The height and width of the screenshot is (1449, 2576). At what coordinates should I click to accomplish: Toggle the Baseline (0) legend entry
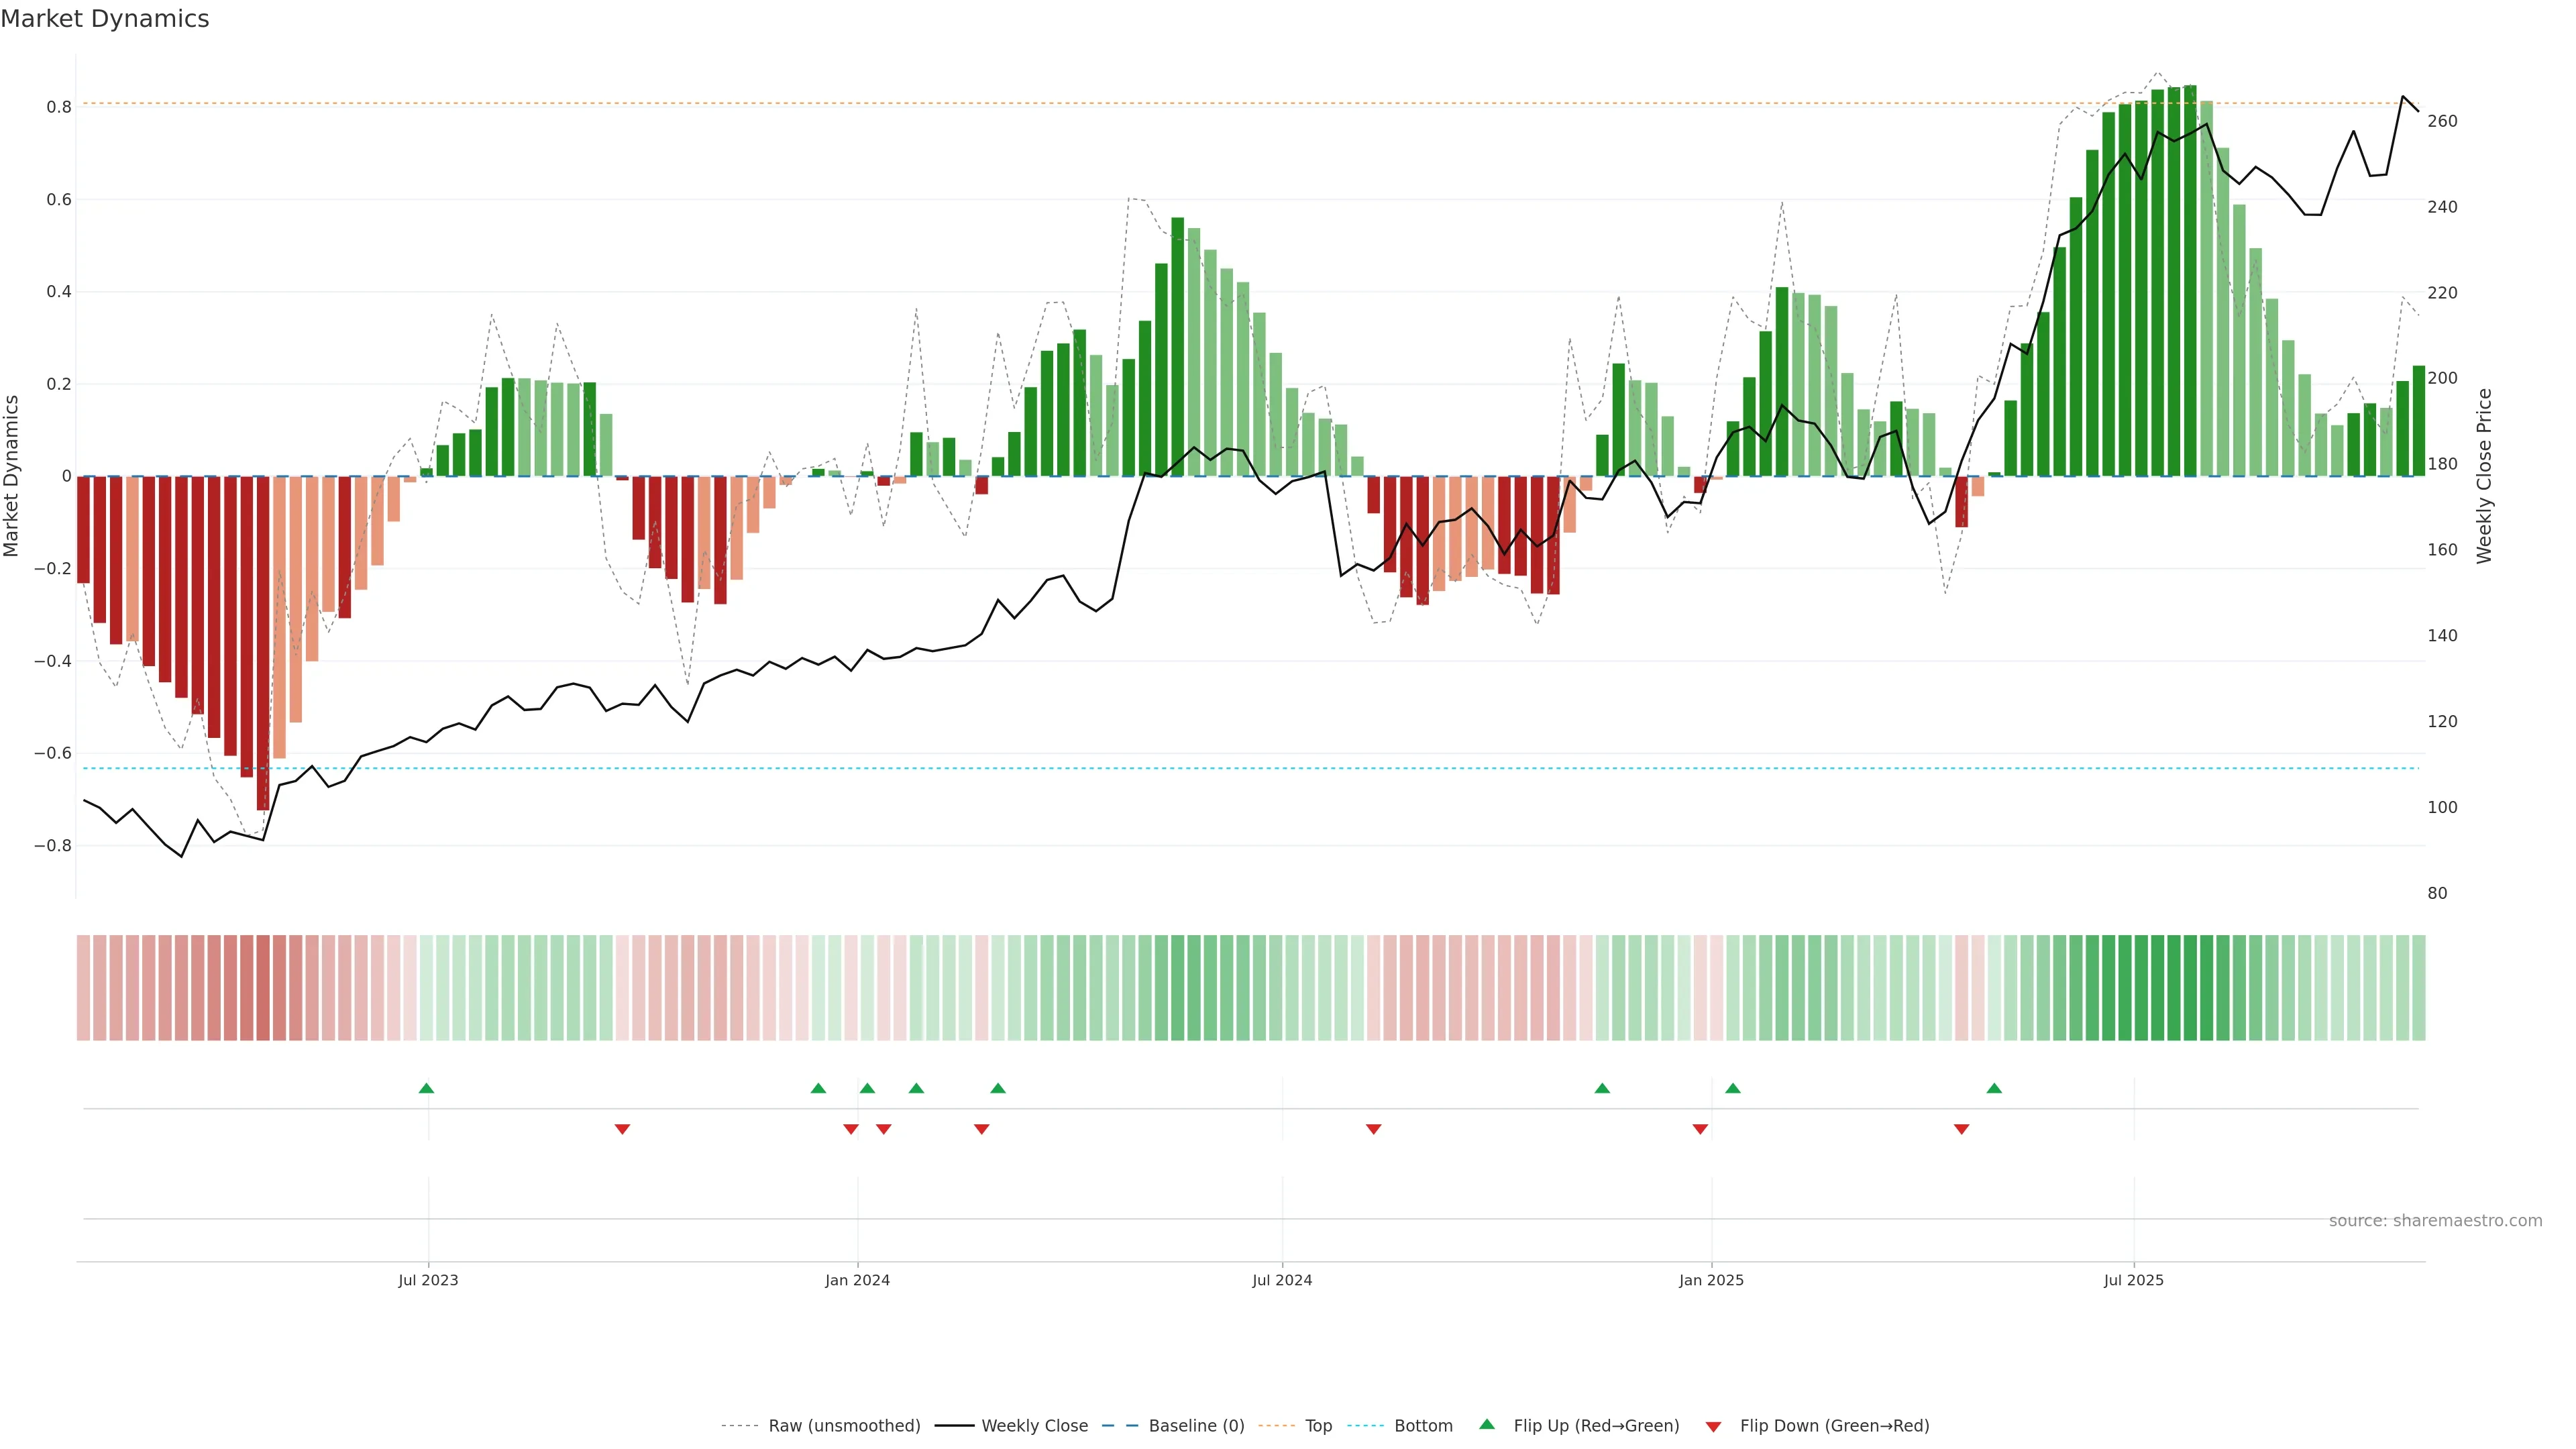click(1196, 1426)
